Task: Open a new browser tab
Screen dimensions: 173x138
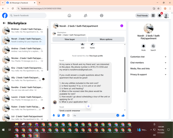Action: (x=39, y=3)
